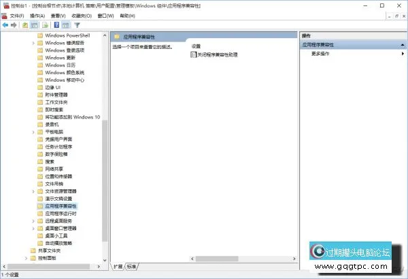
Task: Toggle the Show/Hide Console Tree icon
Action: point(35,25)
